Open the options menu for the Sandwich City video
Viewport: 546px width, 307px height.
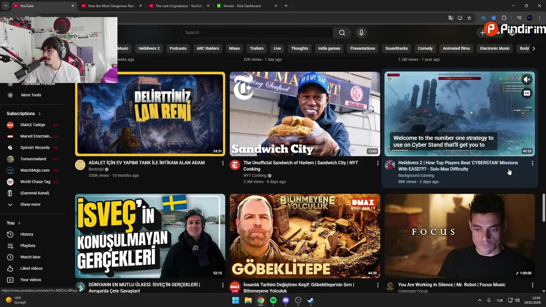coord(378,163)
